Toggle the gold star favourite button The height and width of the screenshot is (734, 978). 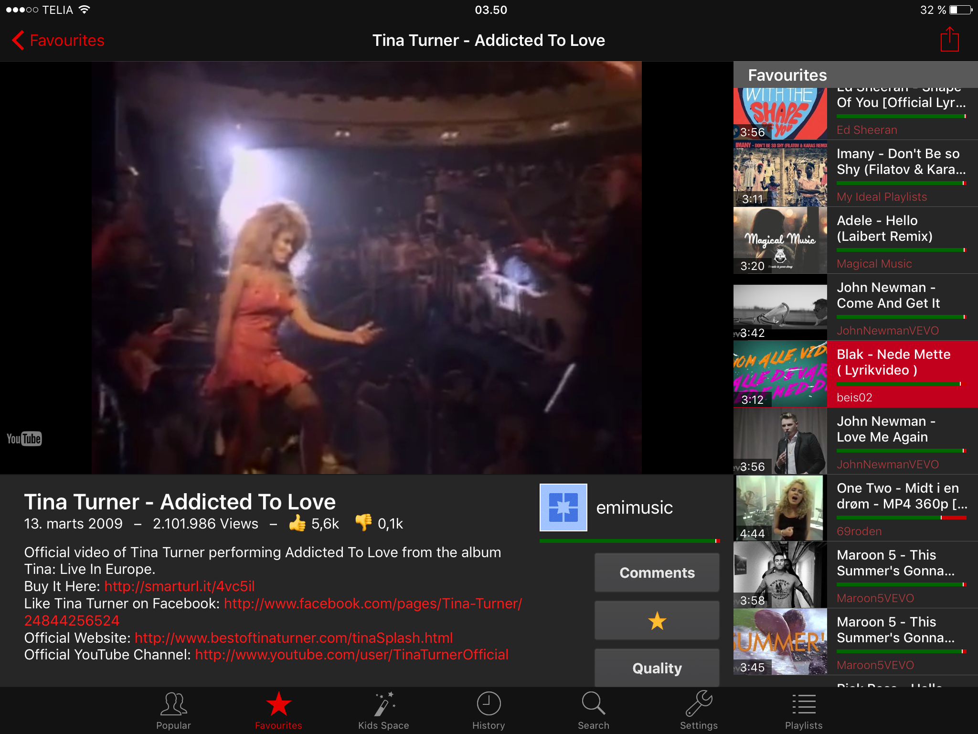pos(657,620)
